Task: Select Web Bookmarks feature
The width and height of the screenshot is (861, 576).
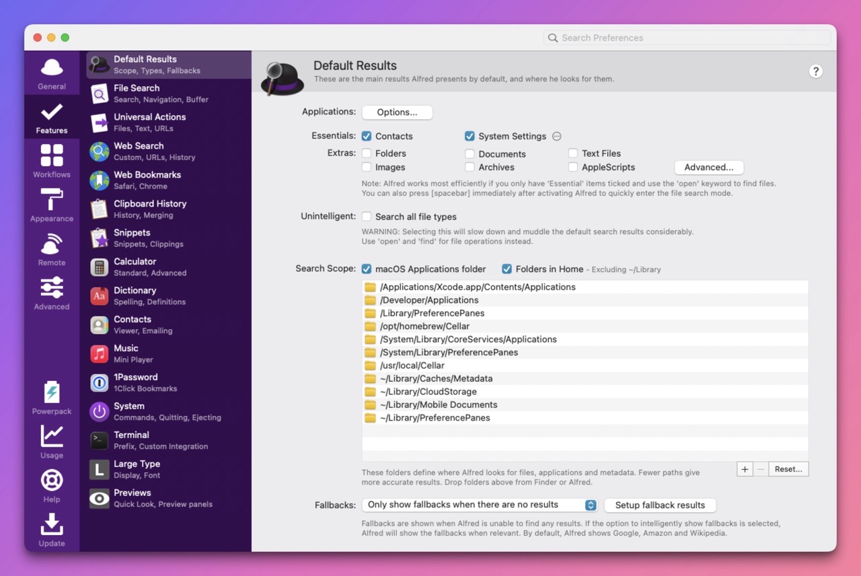Action: pyautogui.click(x=168, y=180)
